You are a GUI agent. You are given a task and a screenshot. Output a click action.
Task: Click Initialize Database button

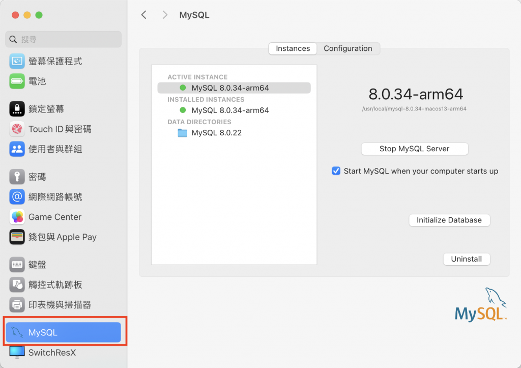pyautogui.click(x=449, y=220)
